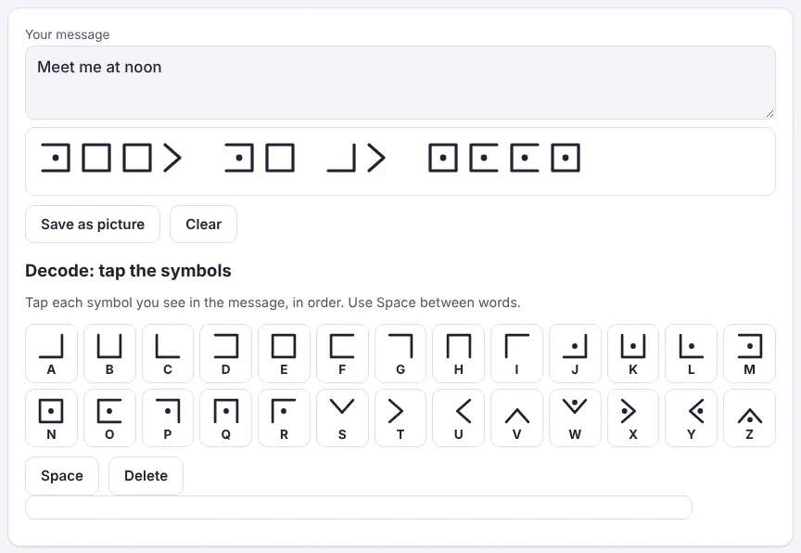Tap the dotted symbol for letter Q

tap(226, 418)
